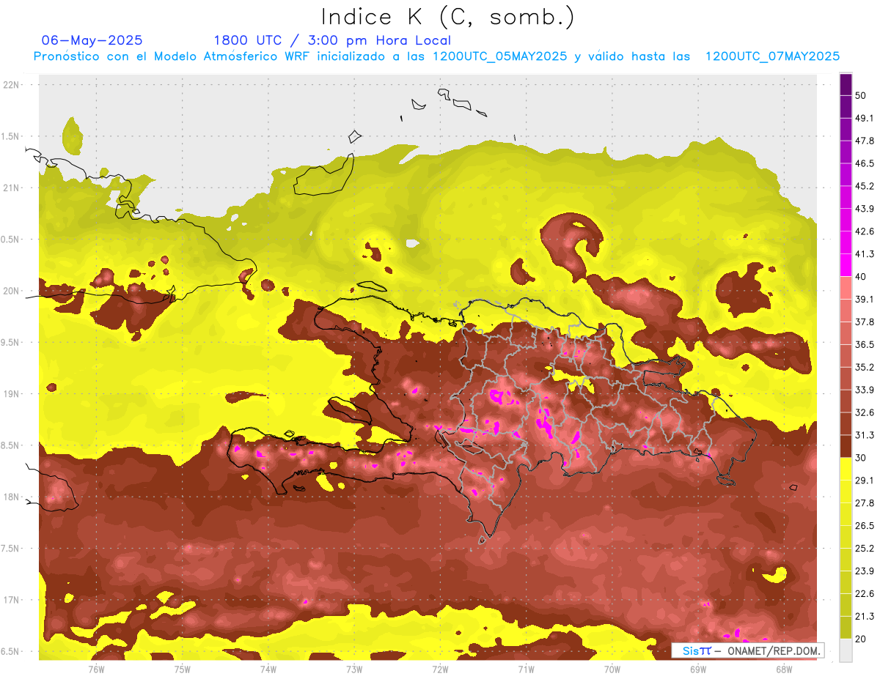The image size is (880, 679).
Task: Select the date text '06-May-2025'
Action: [92, 40]
